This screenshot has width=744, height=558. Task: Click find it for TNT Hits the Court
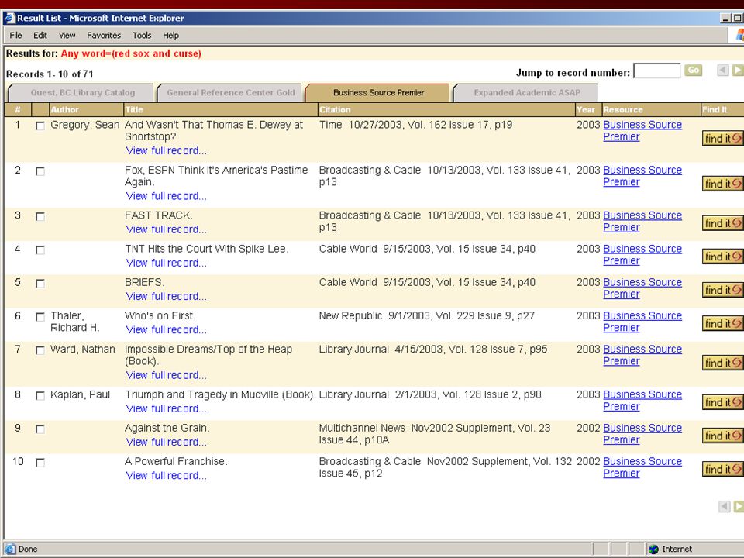point(722,257)
